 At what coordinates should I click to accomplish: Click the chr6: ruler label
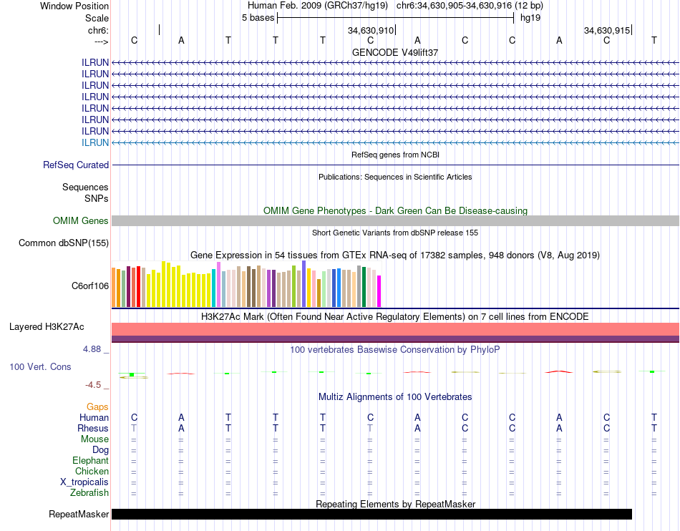coord(98,30)
